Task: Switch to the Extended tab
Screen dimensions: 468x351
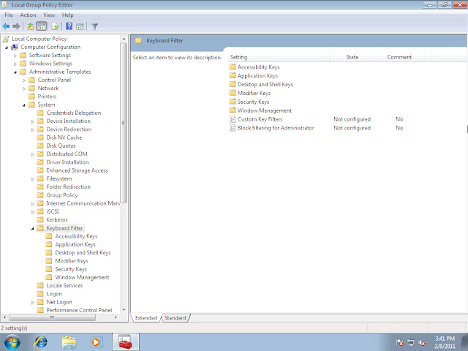Action: pos(146,318)
